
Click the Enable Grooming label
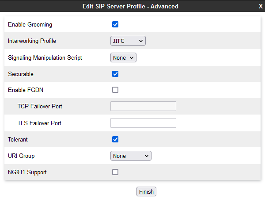pyautogui.click(x=30, y=24)
